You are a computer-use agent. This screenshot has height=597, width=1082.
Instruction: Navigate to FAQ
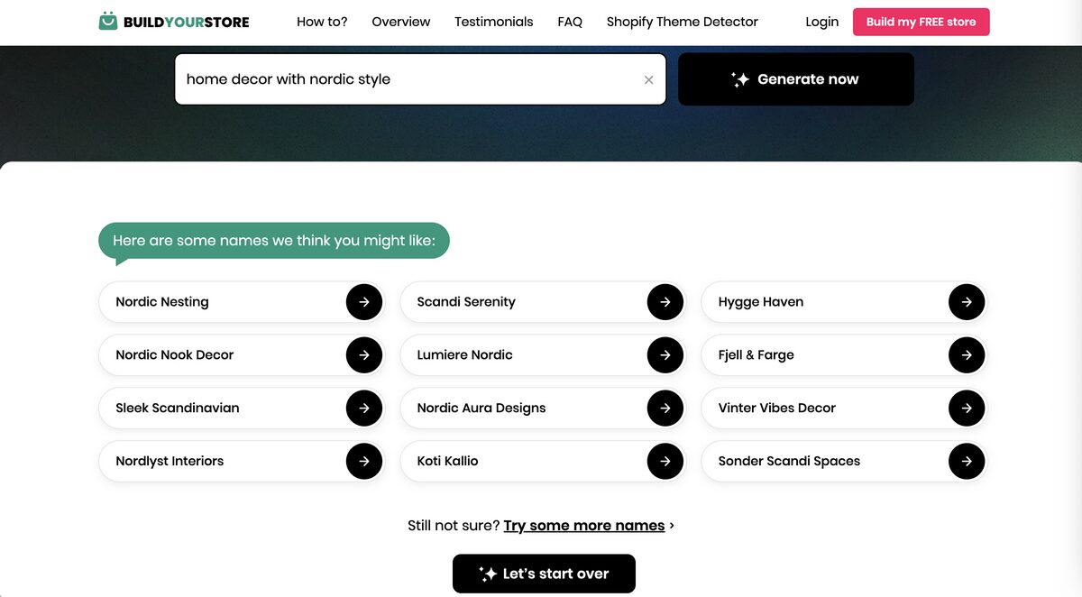570,22
